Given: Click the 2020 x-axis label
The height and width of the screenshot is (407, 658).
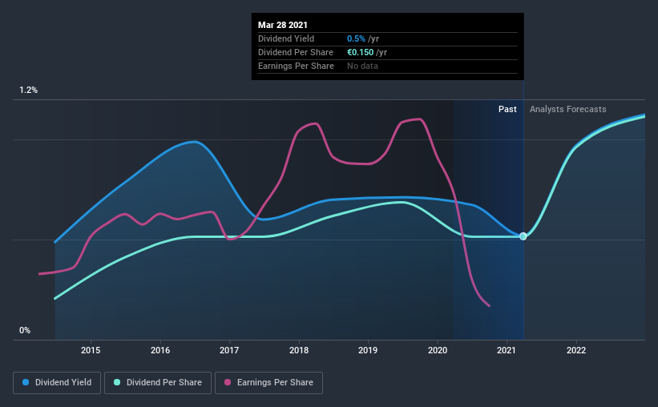Looking at the screenshot, I should coord(438,350).
